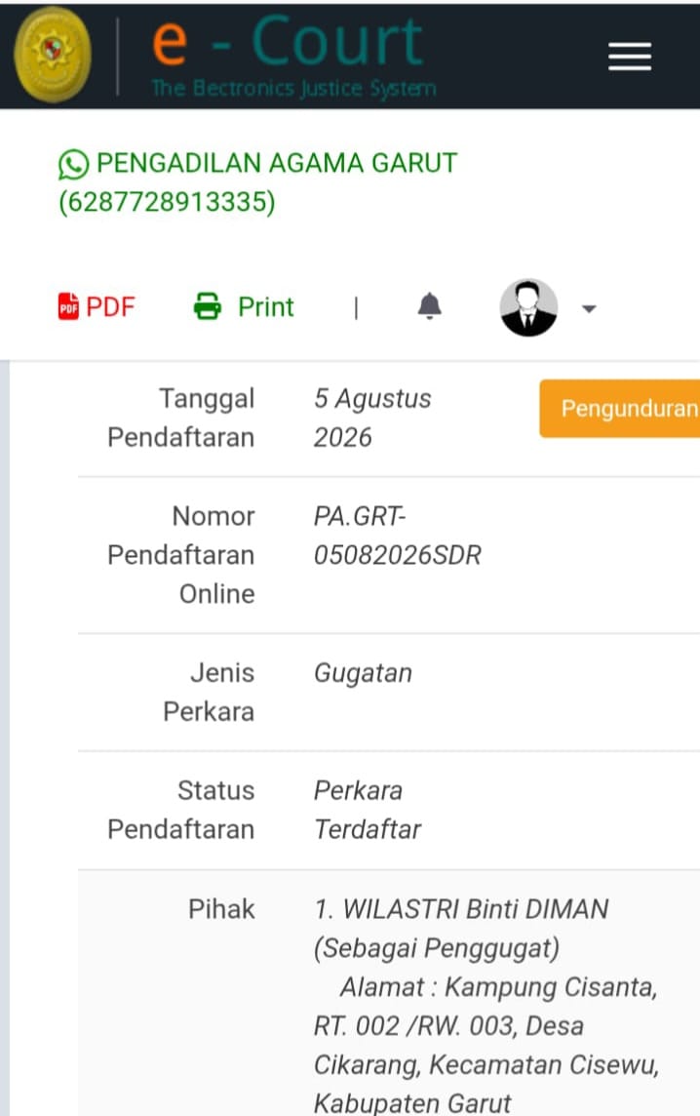Click the orange Pengunduran button
Image resolution: width=700 pixels, height=1116 pixels.
click(620, 409)
